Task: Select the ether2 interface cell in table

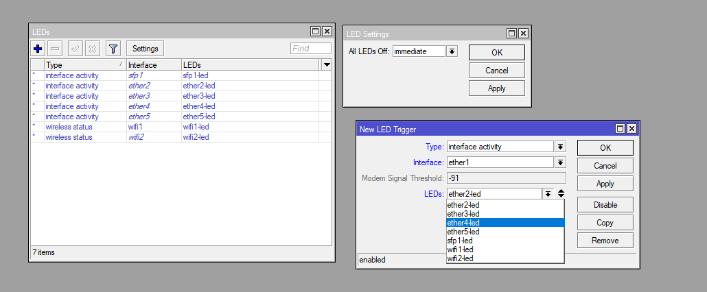Action: pos(154,86)
